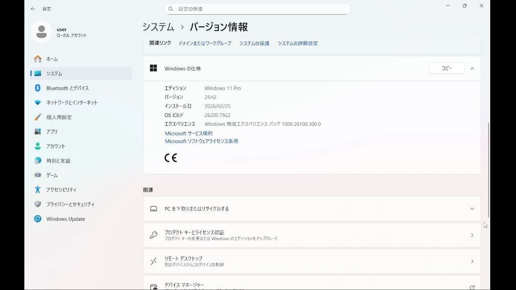Click the System monitor icon in sidebar
Viewport: 516px width, 290px height.
(38, 73)
